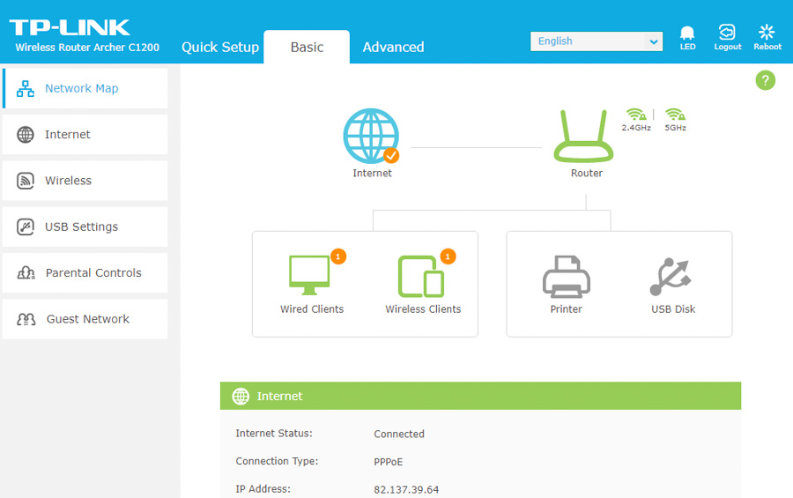Viewport: 793px width, 498px height.
Task: Click the TP-LINK logo
Action: (70, 27)
